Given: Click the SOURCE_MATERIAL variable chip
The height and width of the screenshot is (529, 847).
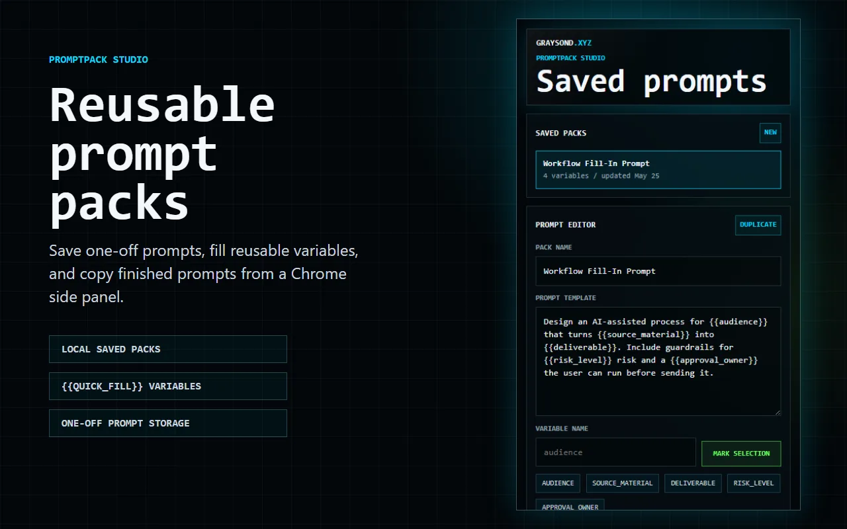Looking at the screenshot, I should click(622, 483).
